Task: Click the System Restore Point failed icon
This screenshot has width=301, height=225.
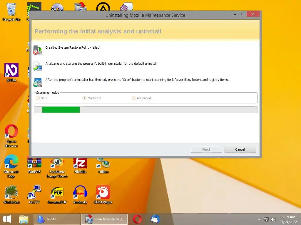Action: [x=38, y=50]
